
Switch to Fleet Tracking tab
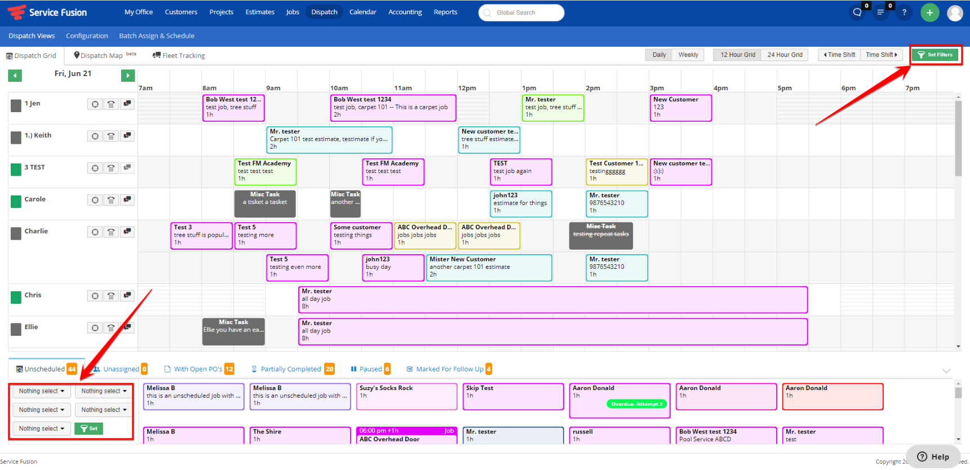(x=179, y=55)
